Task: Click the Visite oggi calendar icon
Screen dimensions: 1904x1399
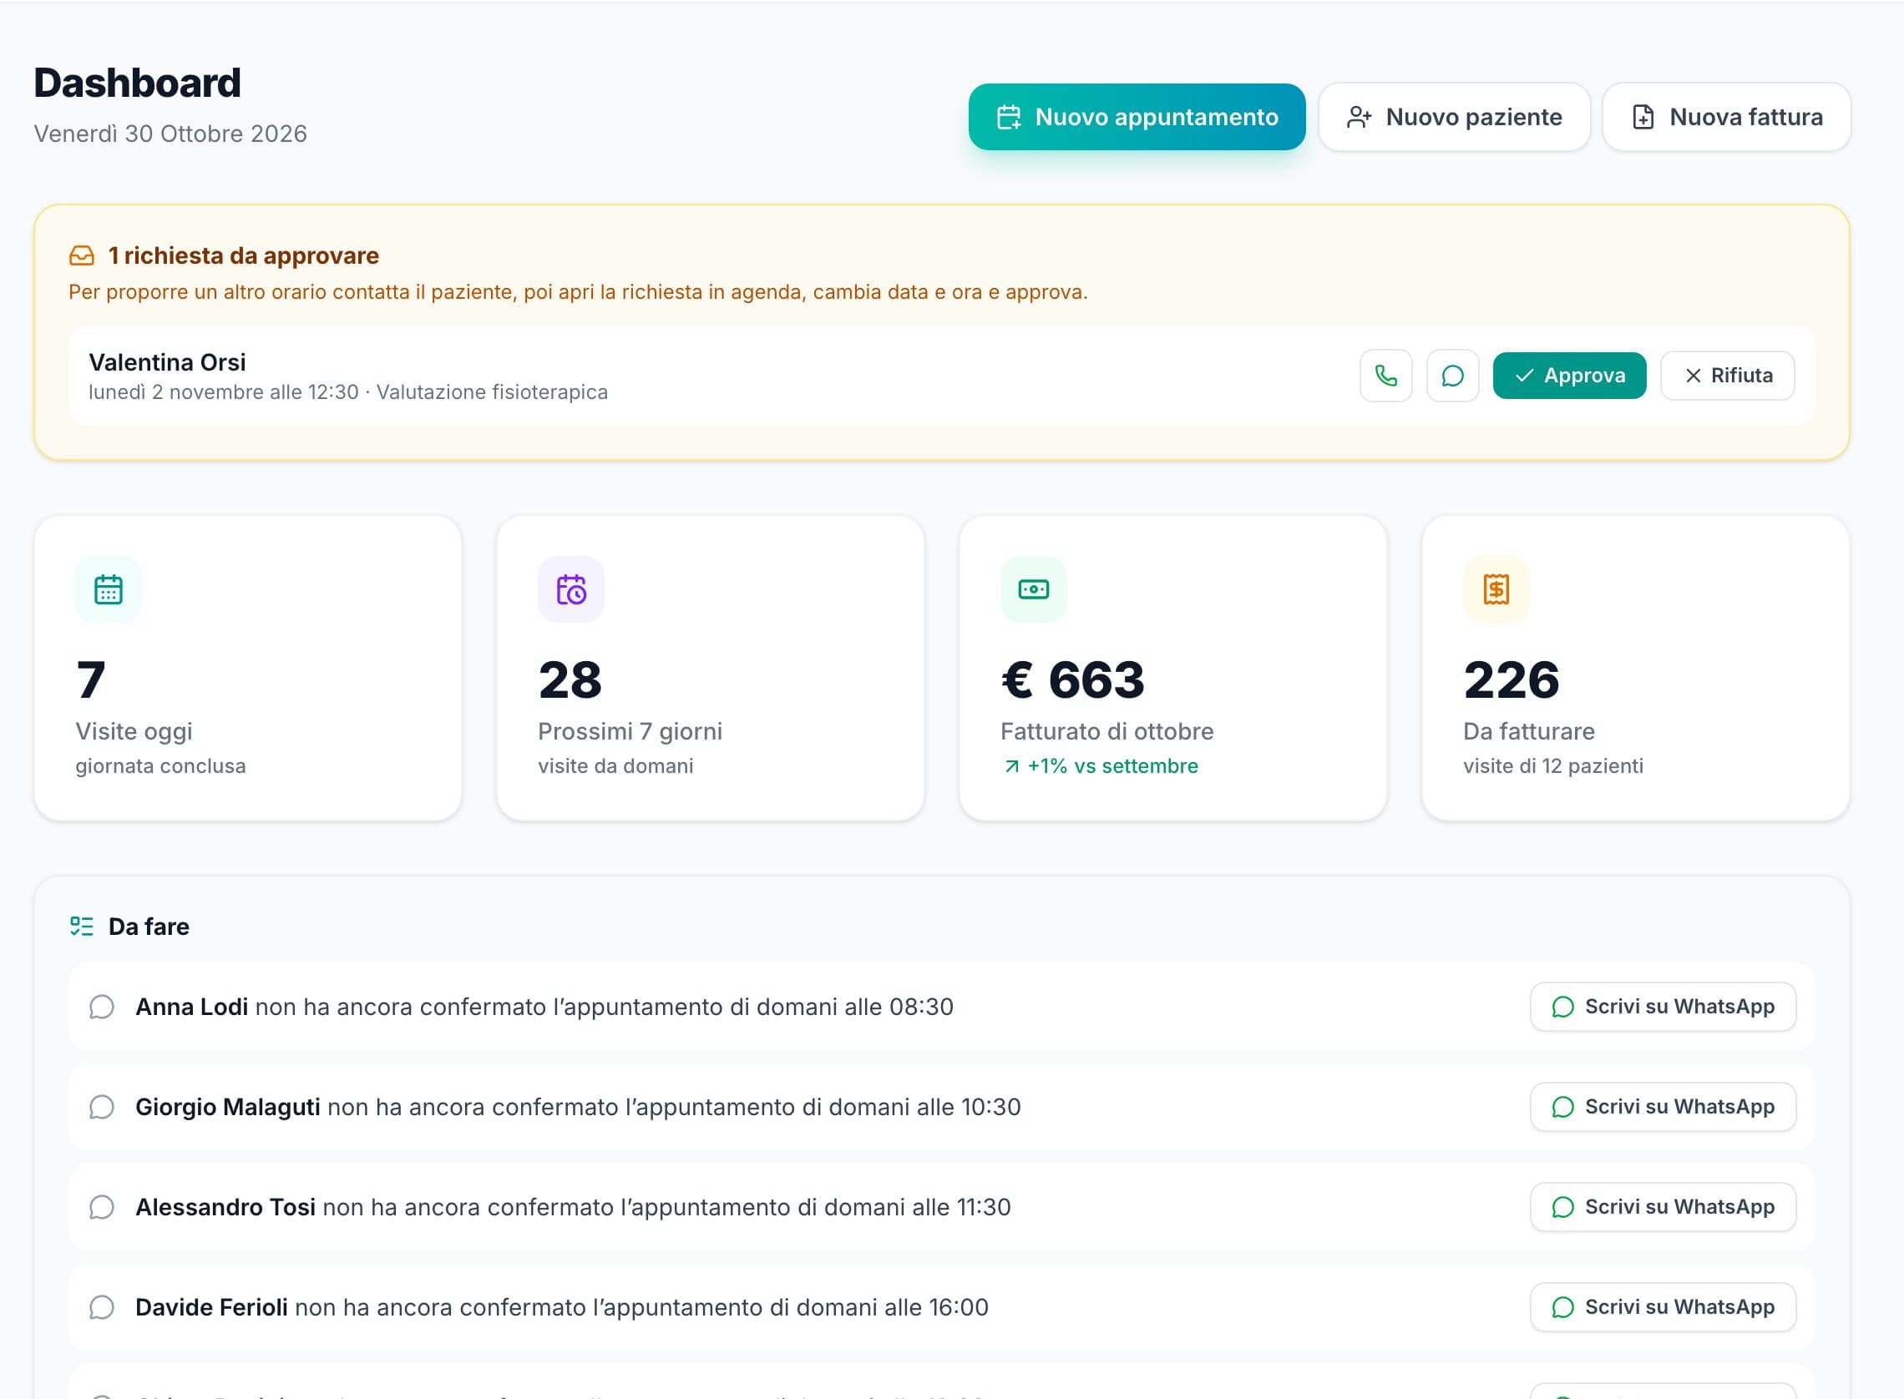Action: coord(109,589)
